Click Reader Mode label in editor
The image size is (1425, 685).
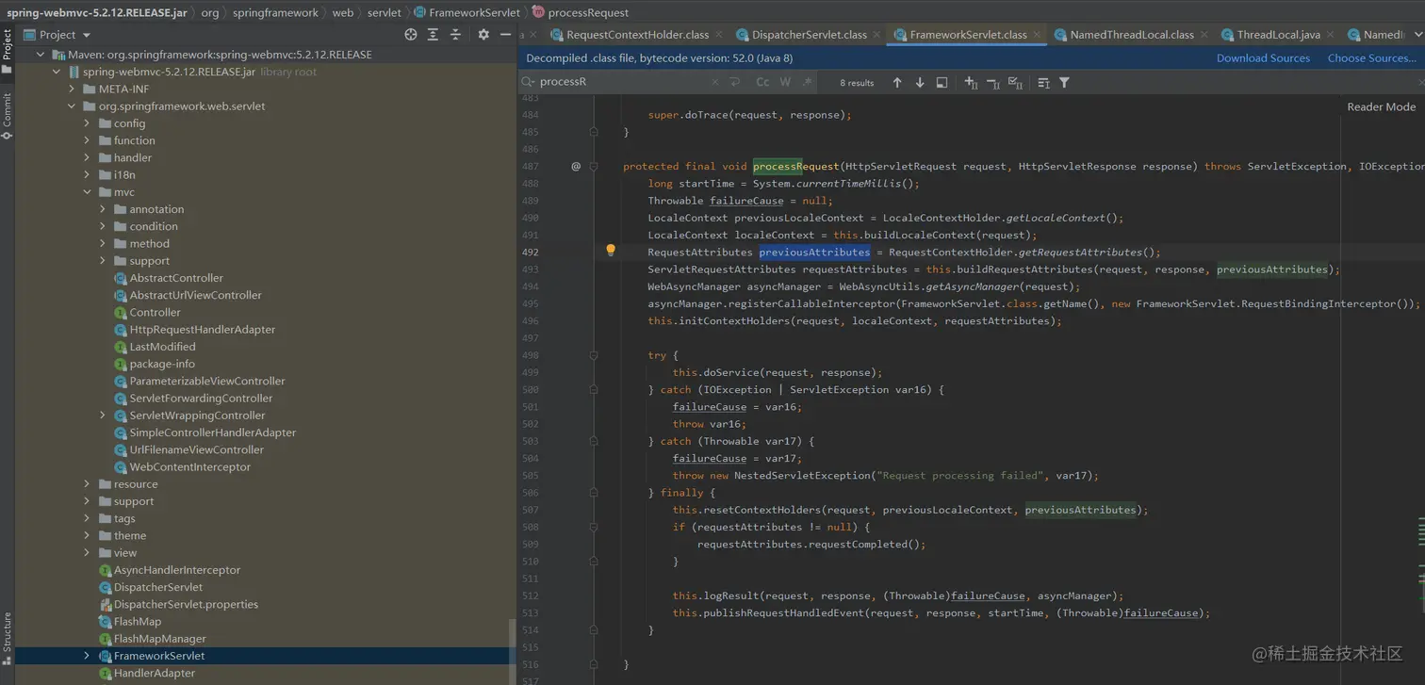tap(1381, 106)
